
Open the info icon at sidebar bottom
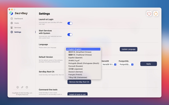pos(18,87)
